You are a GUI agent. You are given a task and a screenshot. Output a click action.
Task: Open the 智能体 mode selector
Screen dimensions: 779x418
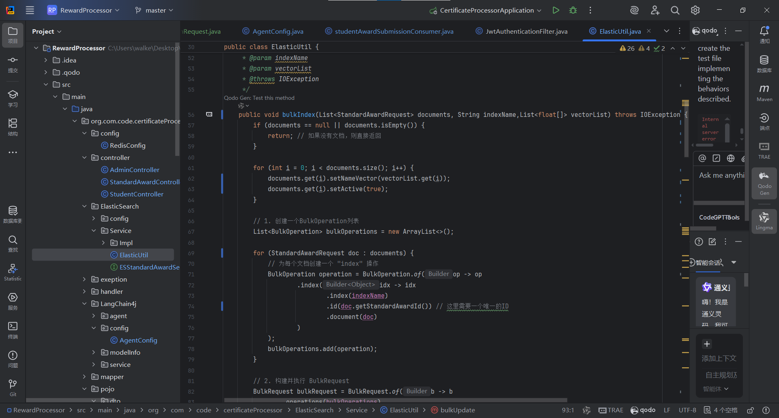click(715, 389)
